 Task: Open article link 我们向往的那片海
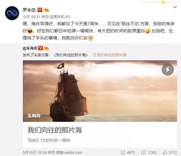pos(110,55)
